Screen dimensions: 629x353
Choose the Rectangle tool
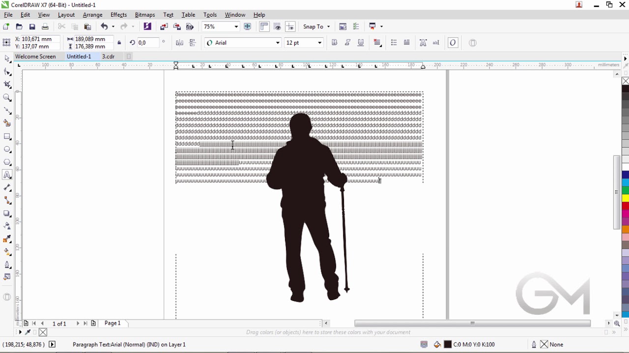(x=7, y=136)
